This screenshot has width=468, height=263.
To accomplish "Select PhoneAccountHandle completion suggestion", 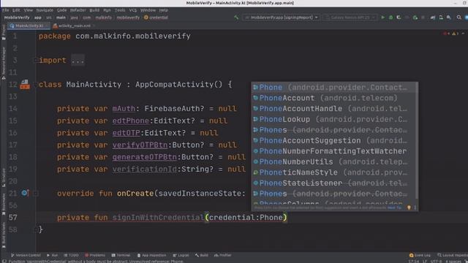I will [x=333, y=109].
